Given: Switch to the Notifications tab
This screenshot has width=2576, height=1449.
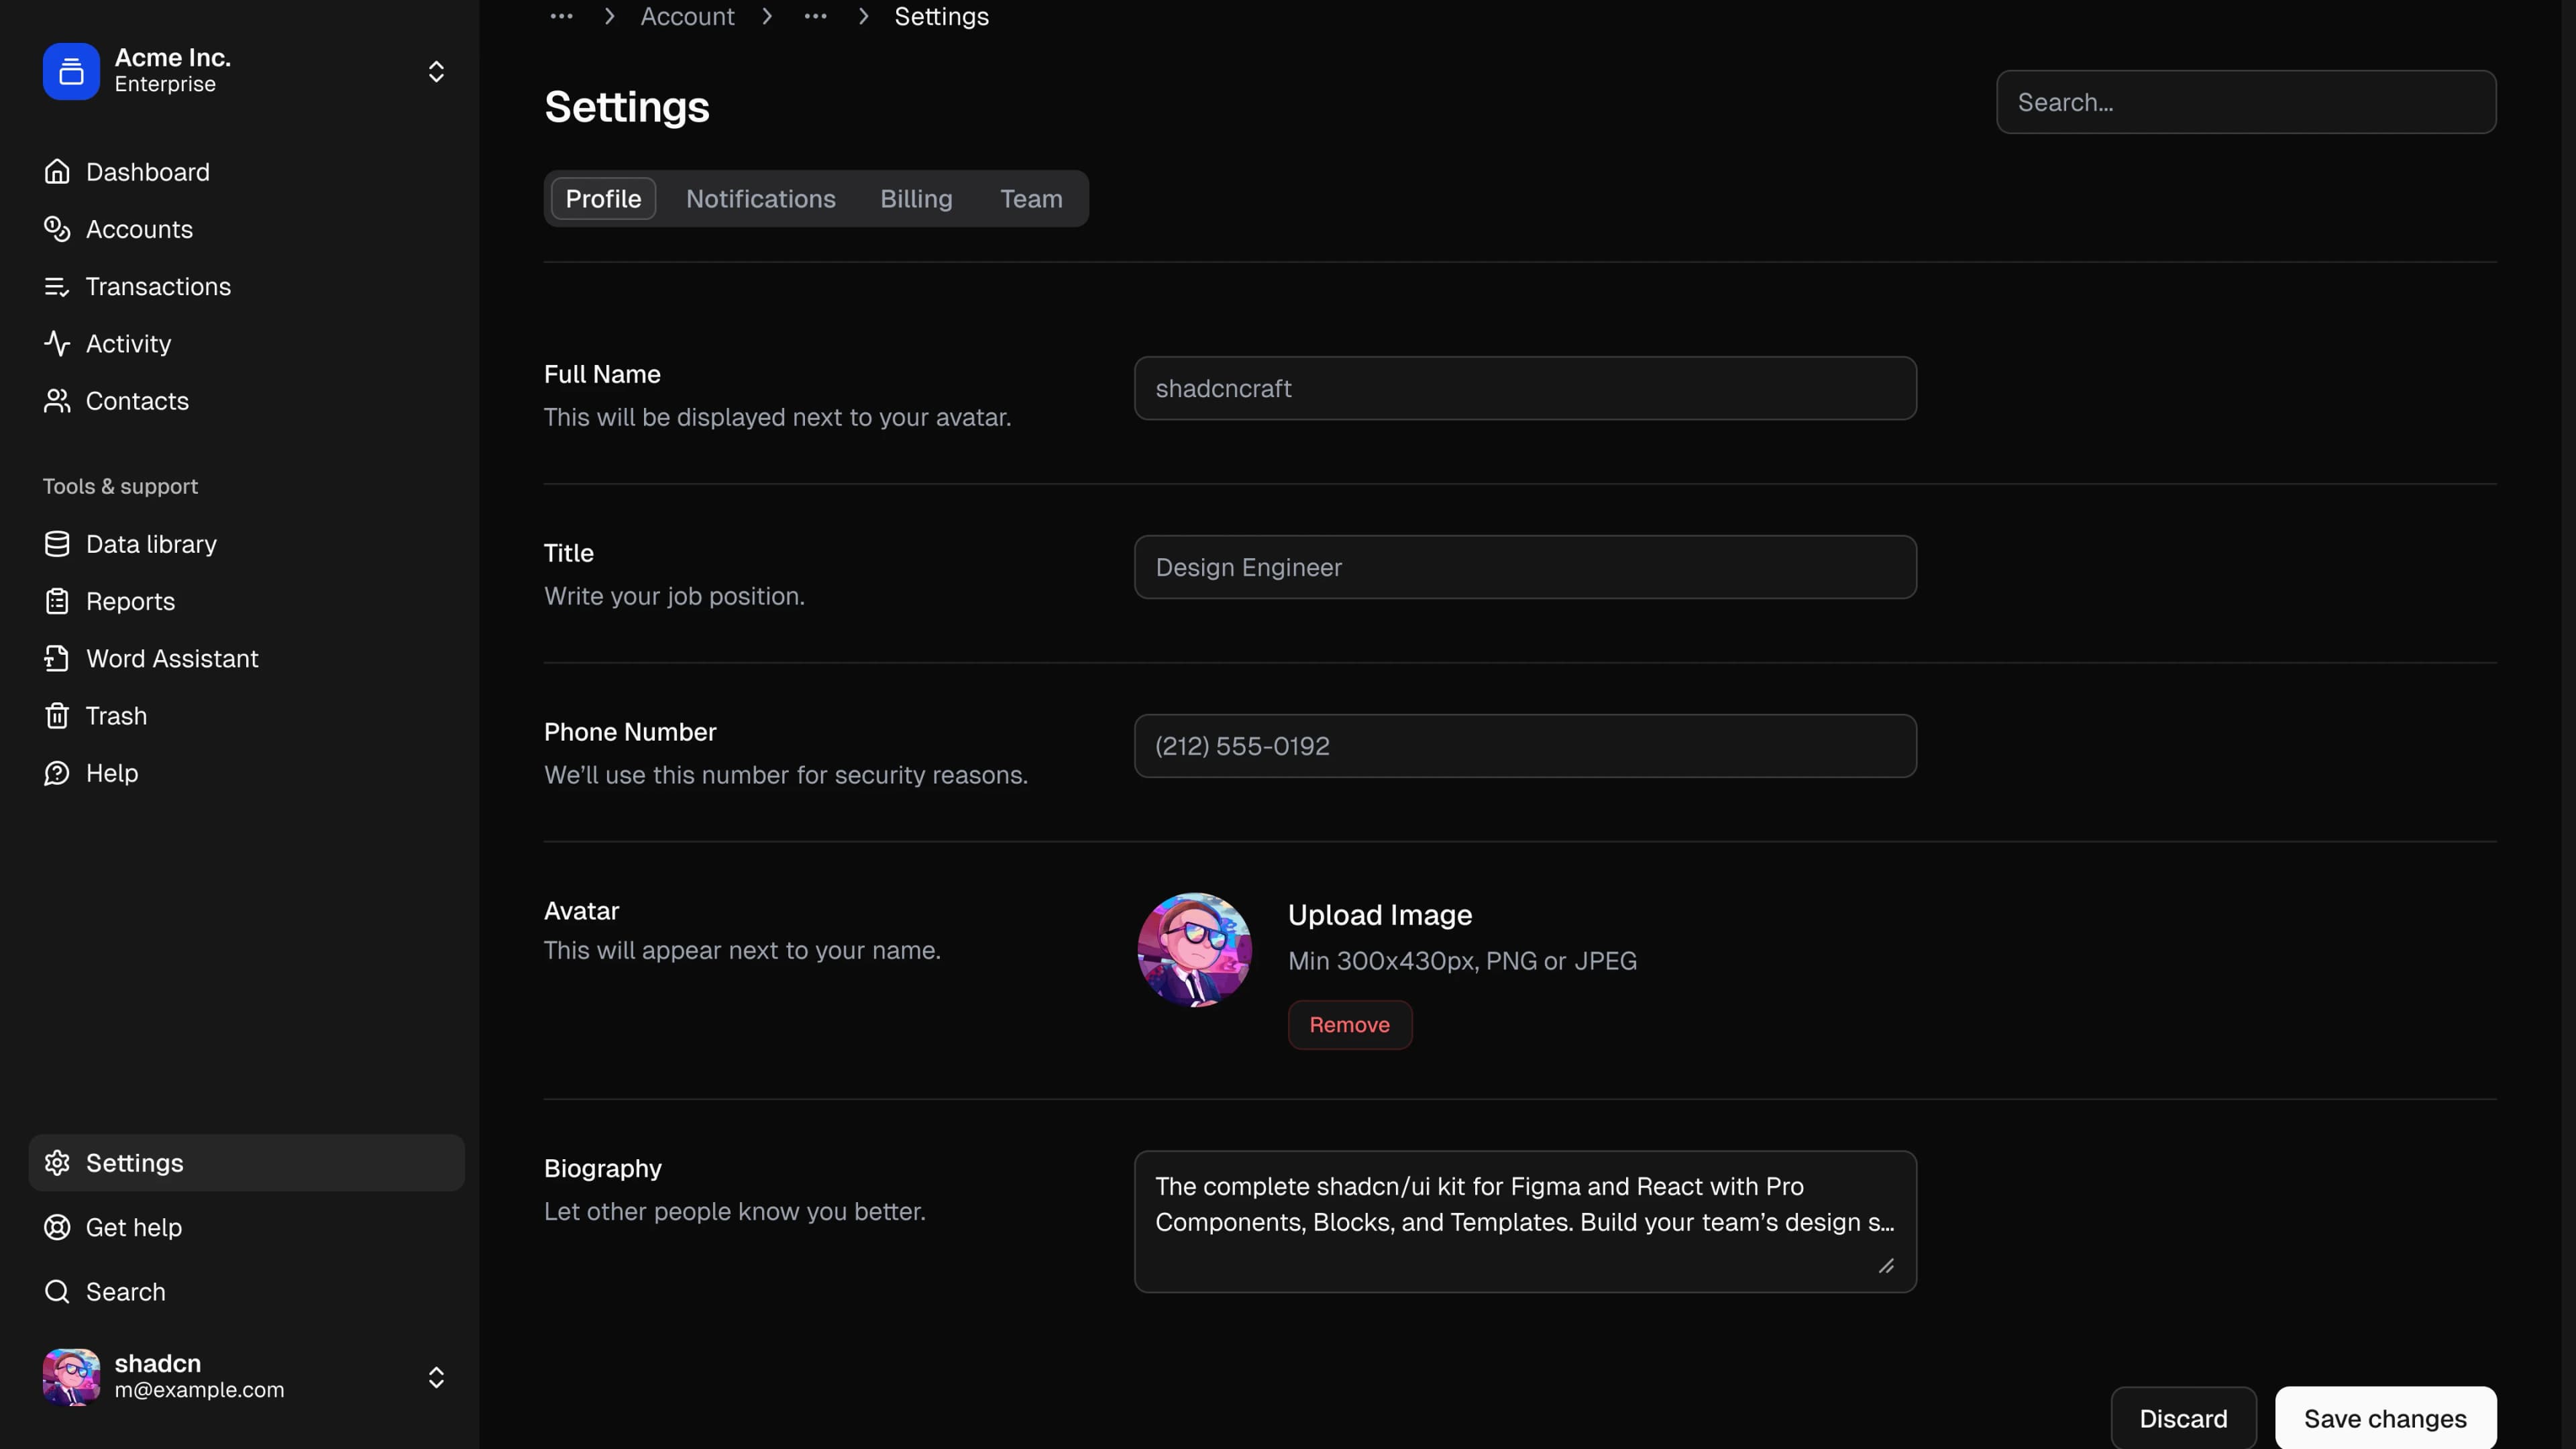Looking at the screenshot, I should click(760, 198).
